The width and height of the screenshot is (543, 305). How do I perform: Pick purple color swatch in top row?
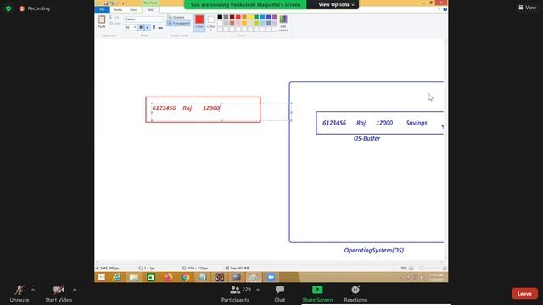coord(275,17)
